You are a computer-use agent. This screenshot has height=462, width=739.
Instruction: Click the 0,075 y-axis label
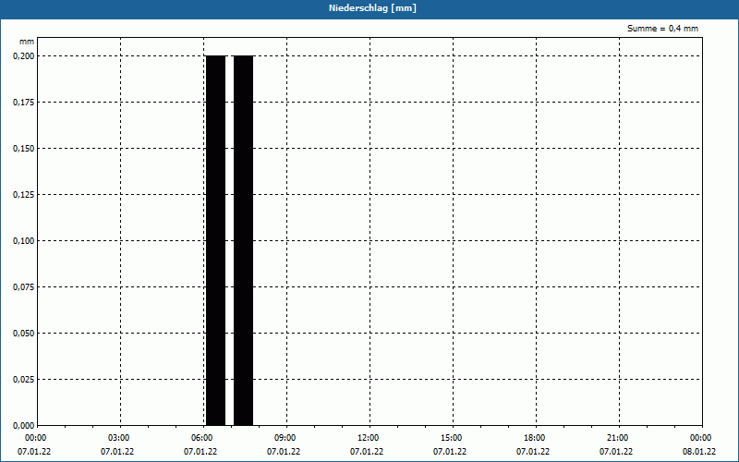[24, 287]
